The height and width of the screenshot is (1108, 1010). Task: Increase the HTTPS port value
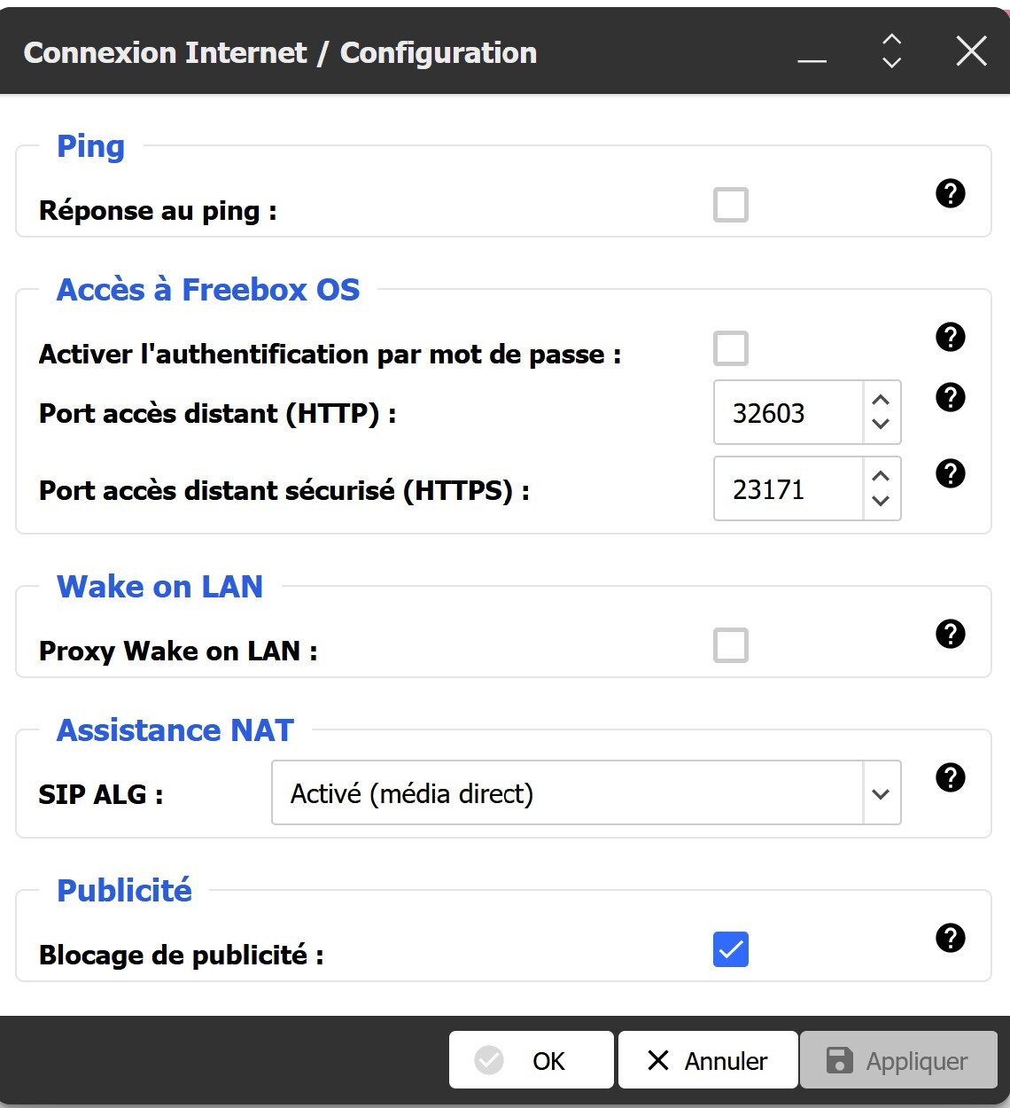tap(881, 477)
